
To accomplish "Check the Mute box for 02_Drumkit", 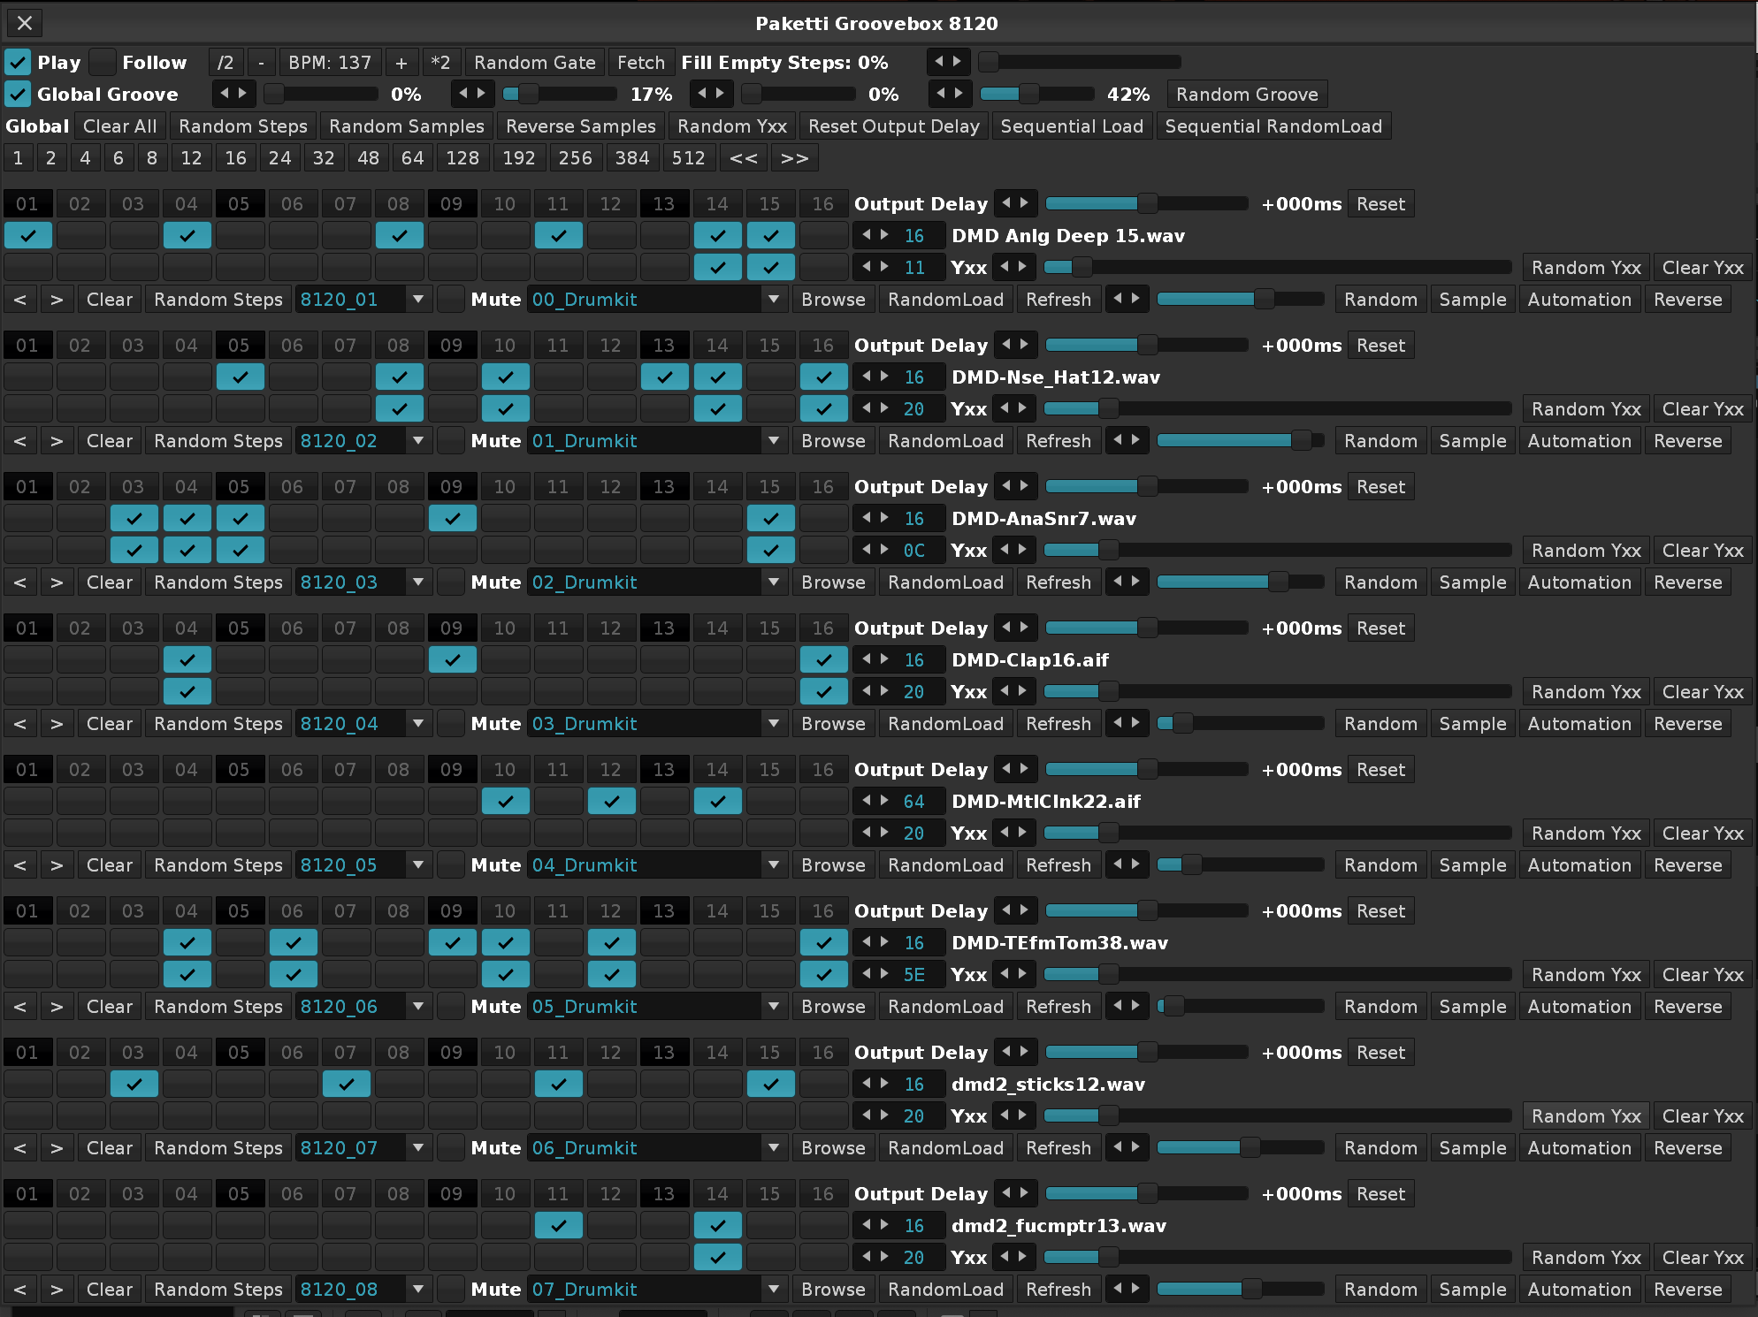I will 451,582.
